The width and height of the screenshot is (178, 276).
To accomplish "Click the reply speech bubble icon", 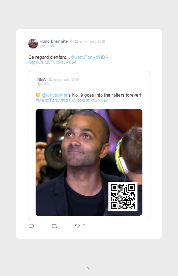I will point(31,226).
